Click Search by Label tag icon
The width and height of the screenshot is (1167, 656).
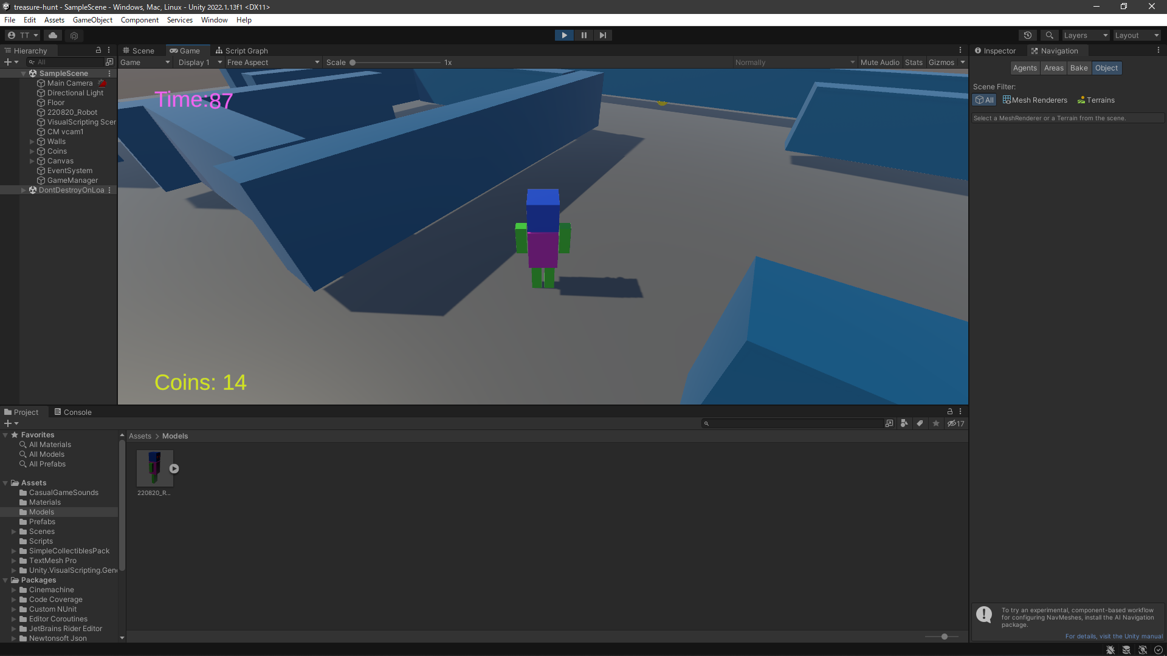(920, 423)
